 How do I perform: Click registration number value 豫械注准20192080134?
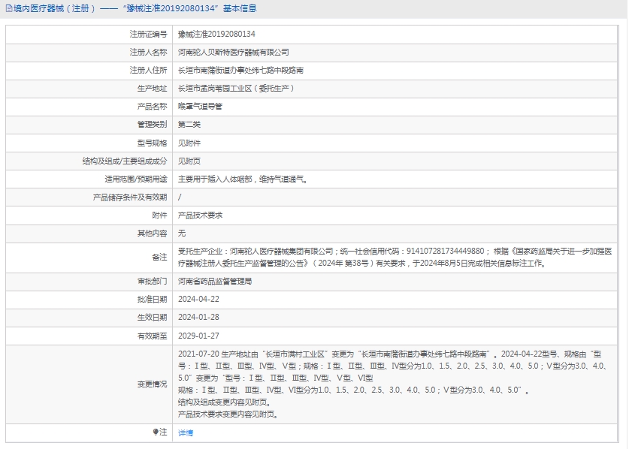pos(216,35)
